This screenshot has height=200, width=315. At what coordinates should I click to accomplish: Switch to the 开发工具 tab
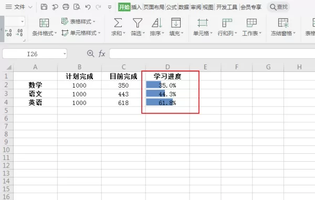(x=227, y=7)
